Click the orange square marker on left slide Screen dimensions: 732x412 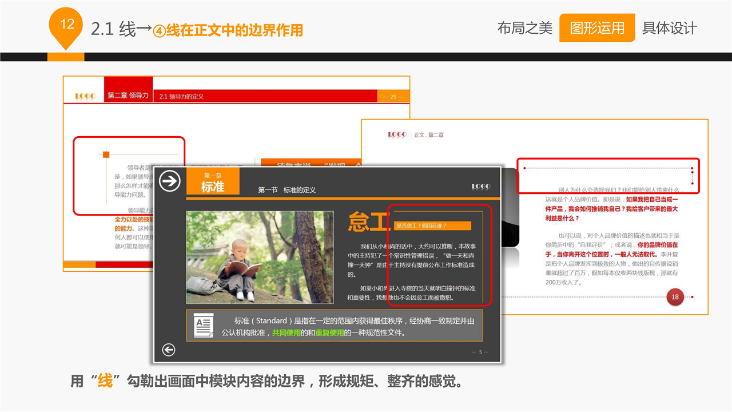click(106, 154)
